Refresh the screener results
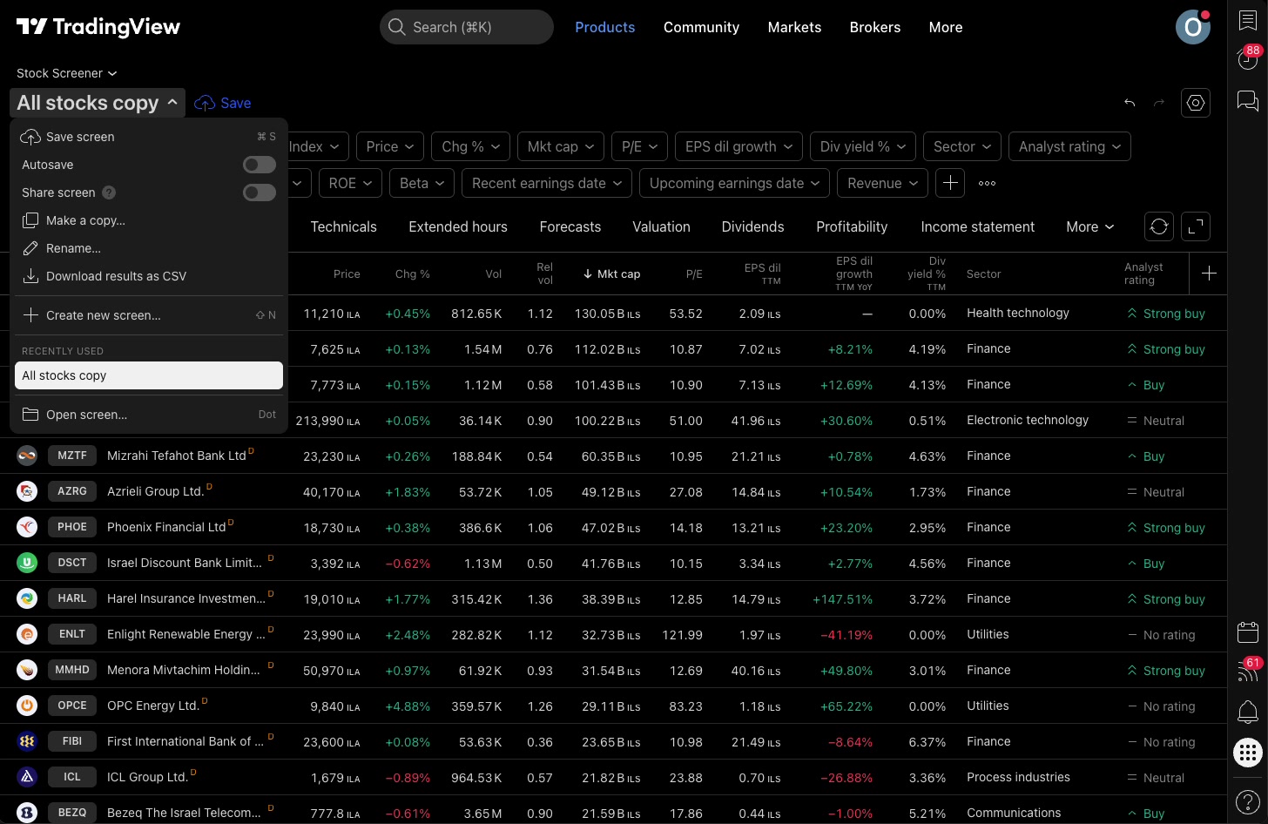Image resolution: width=1268 pixels, height=824 pixels. pyautogui.click(x=1159, y=226)
